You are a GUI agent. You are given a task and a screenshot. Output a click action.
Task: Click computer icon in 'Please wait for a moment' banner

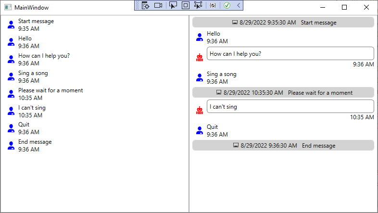pos(219,92)
